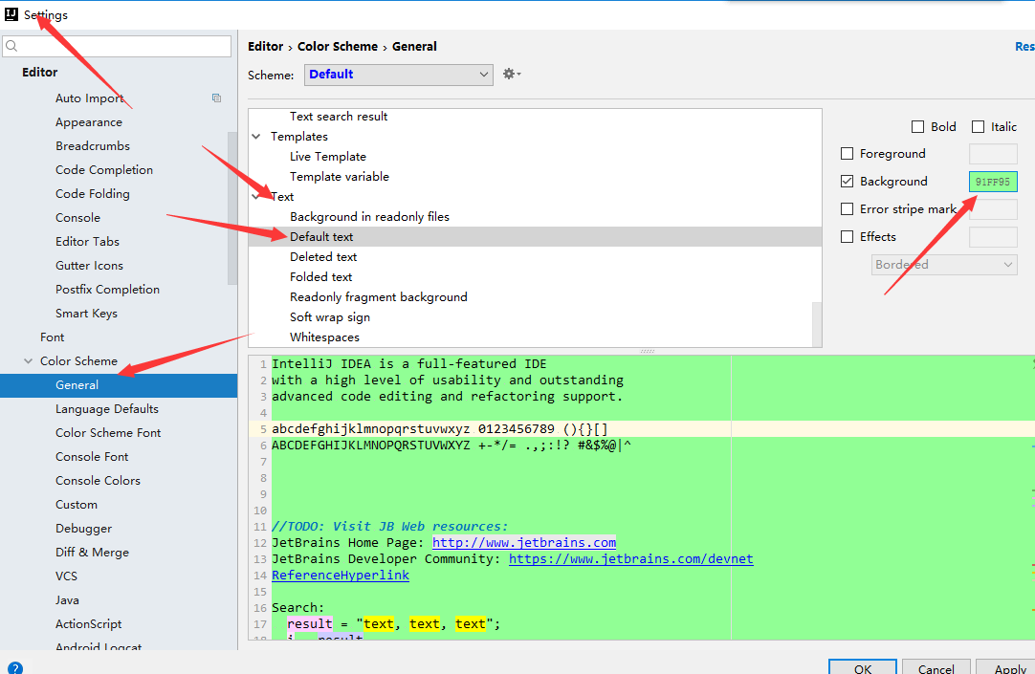The height and width of the screenshot is (674, 1035).
Task: Open Console Font settings
Action: (x=92, y=456)
